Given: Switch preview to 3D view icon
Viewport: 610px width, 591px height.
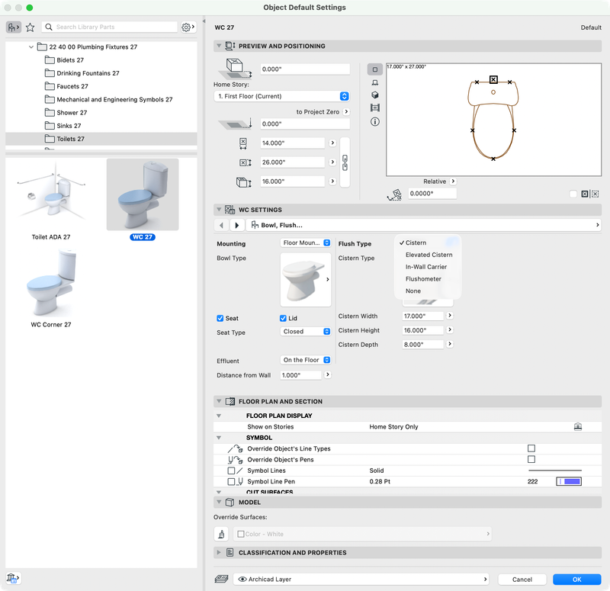Looking at the screenshot, I should tap(375, 95).
